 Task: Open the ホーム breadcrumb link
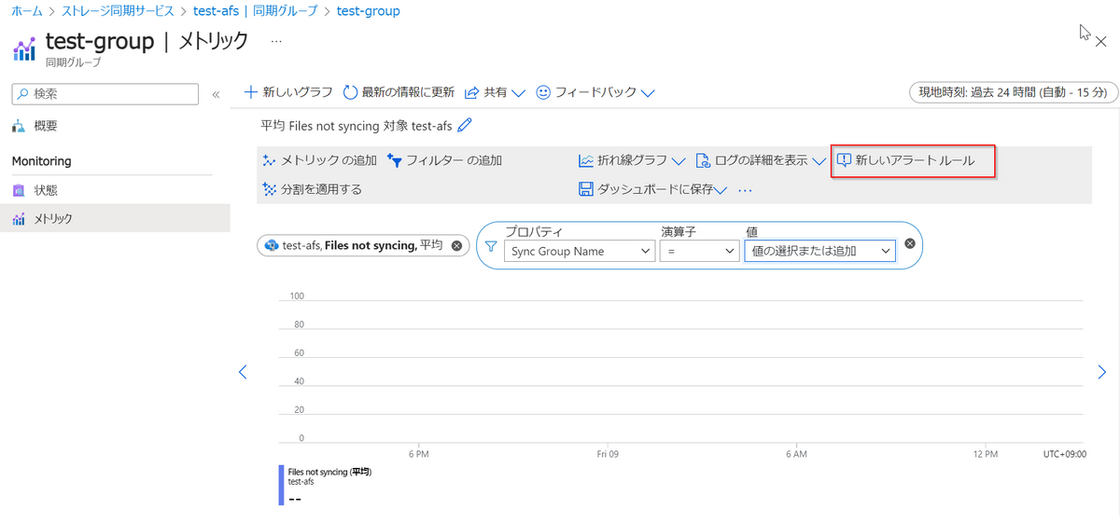(26, 11)
